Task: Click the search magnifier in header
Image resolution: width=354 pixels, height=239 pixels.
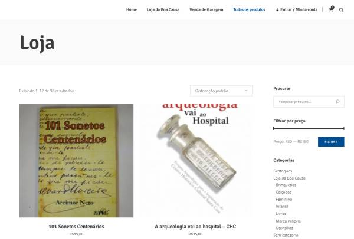Action: pyautogui.click(x=341, y=10)
